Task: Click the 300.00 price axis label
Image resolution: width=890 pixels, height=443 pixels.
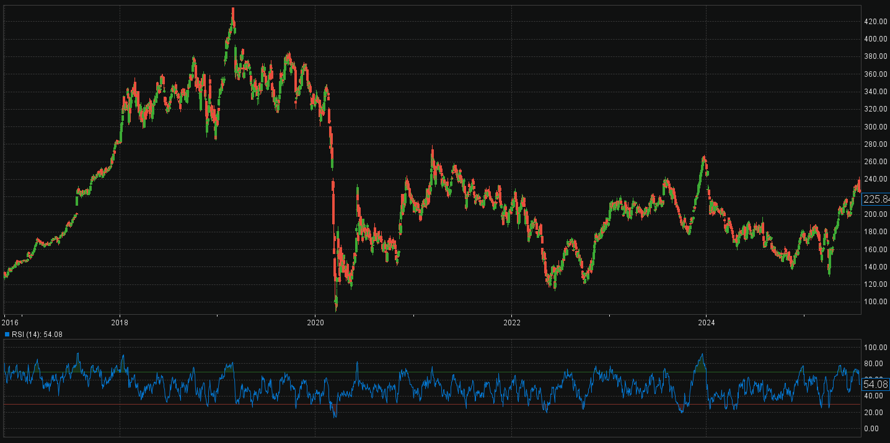Action: (874, 127)
